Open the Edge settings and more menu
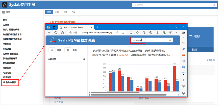The image size is (218, 105). tap(177, 33)
